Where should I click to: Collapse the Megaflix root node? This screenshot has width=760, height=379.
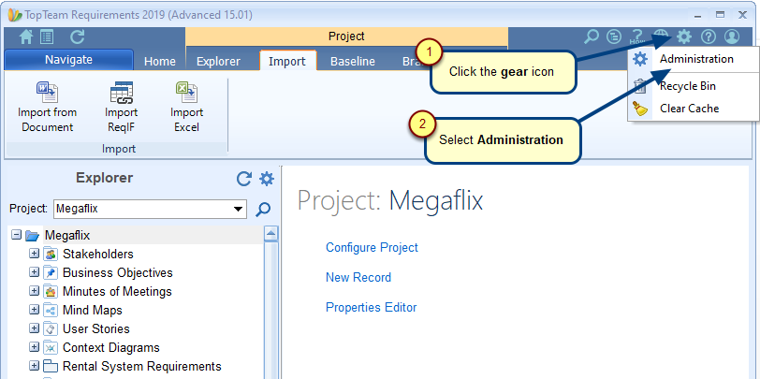[16, 235]
